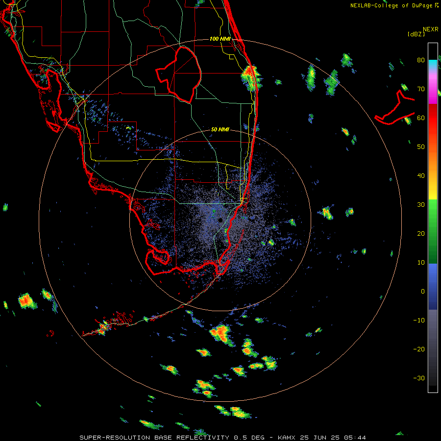Click the 60 value on the dBZ scale
441x441 pixels.
[421, 118]
